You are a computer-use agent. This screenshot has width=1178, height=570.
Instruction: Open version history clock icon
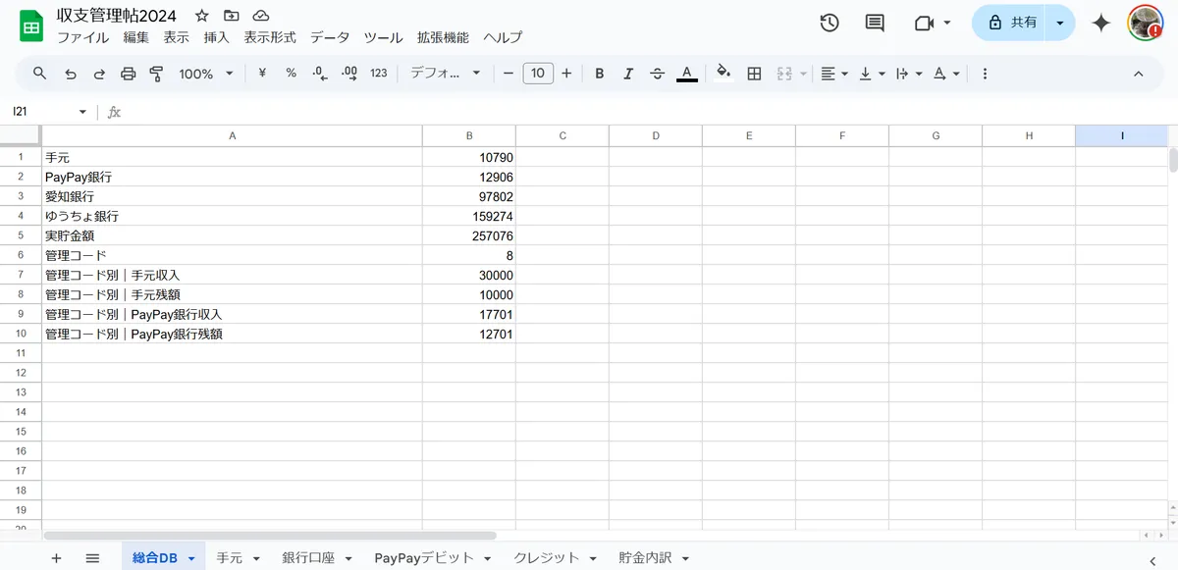coord(830,23)
